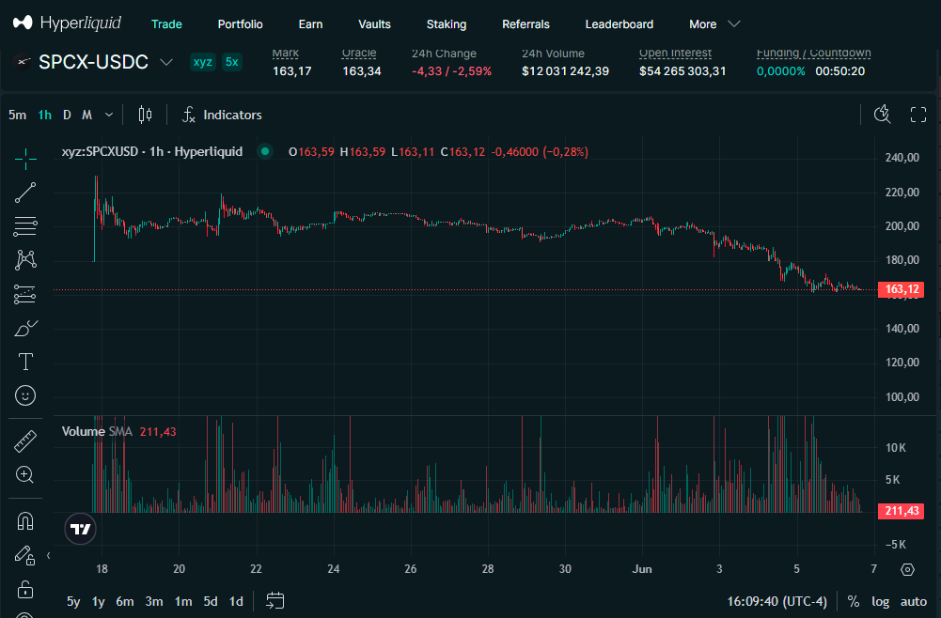Image resolution: width=941 pixels, height=618 pixels.
Task: Open the candlestick chart type selector
Action: click(145, 115)
